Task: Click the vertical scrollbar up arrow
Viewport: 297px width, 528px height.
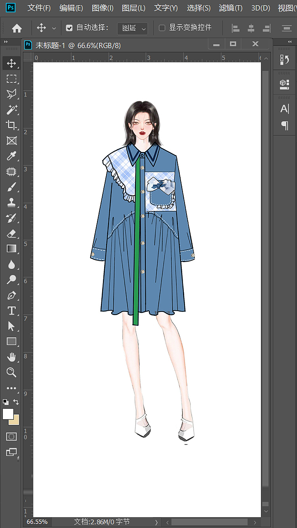Action: coord(266,58)
